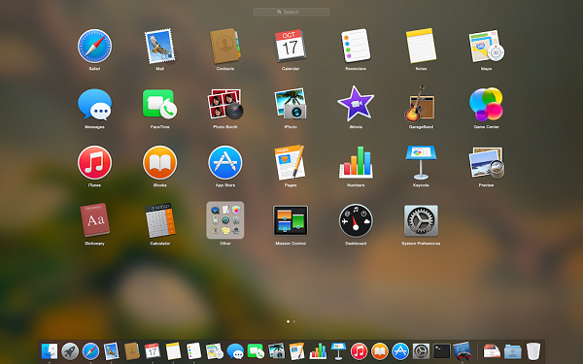The height and width of the screenshot is (364, 583).
Task: Open Finder in the Dock
Action: point(50,351)
